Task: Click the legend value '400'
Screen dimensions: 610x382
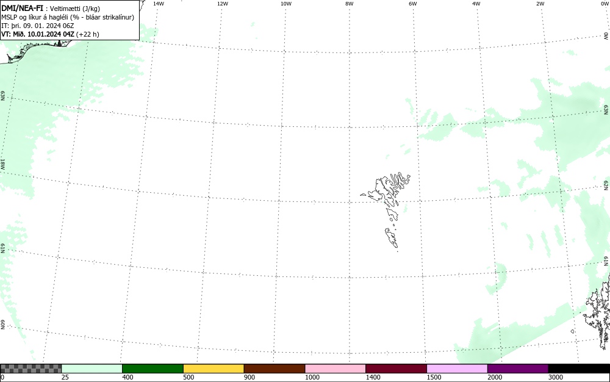Action: pyautogui.click(x=127, y=377)
